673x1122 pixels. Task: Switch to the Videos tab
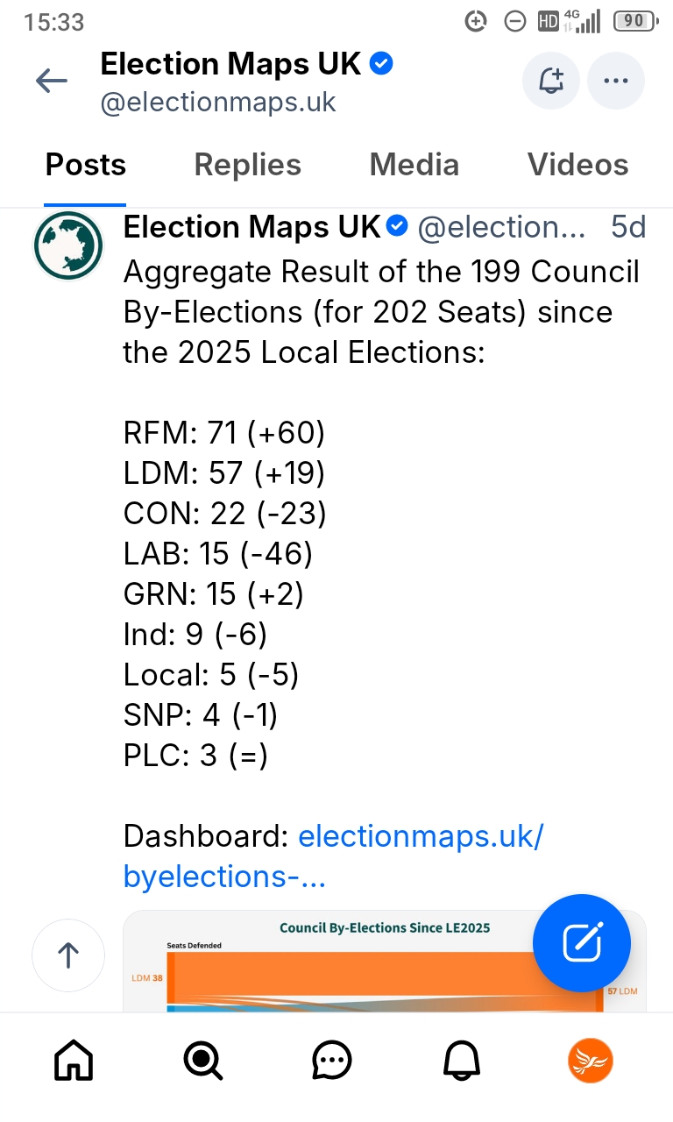[577, 165]
